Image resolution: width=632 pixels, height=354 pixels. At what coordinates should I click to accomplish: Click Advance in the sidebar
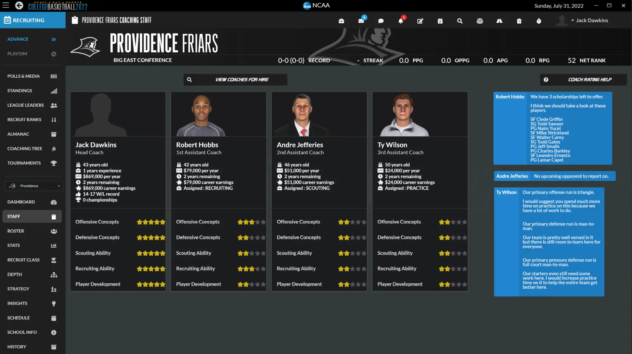(32, 39)
